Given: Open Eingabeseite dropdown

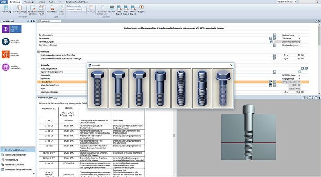Looking at the screenshot, I should pyautogui.click(x=50, y=21).
